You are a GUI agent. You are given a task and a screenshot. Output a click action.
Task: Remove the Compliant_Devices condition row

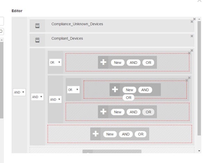pos(192,36)
